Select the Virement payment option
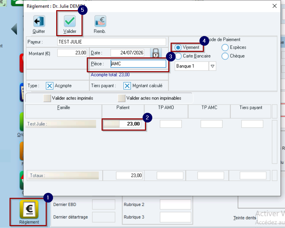Viewport: 285px width, 228px height. pos(178,48)
